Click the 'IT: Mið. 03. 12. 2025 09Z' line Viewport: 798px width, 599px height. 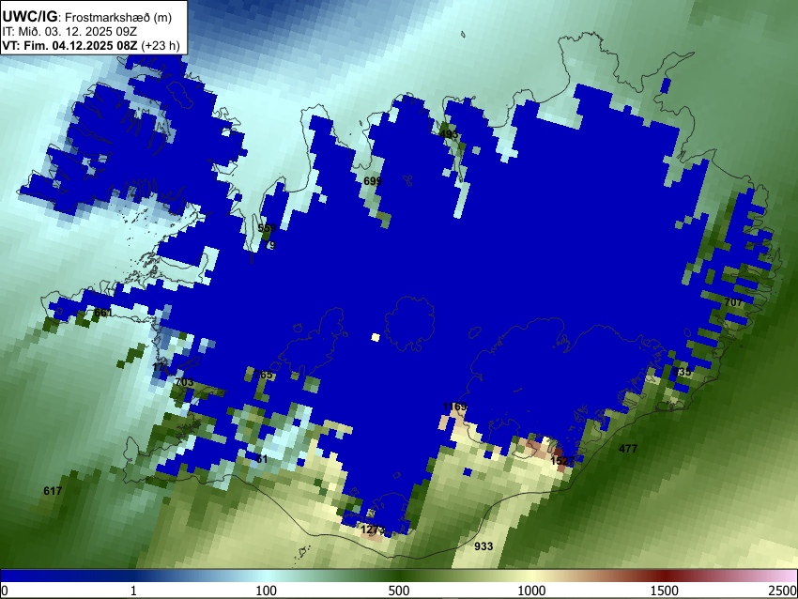(x=69, y=31)
